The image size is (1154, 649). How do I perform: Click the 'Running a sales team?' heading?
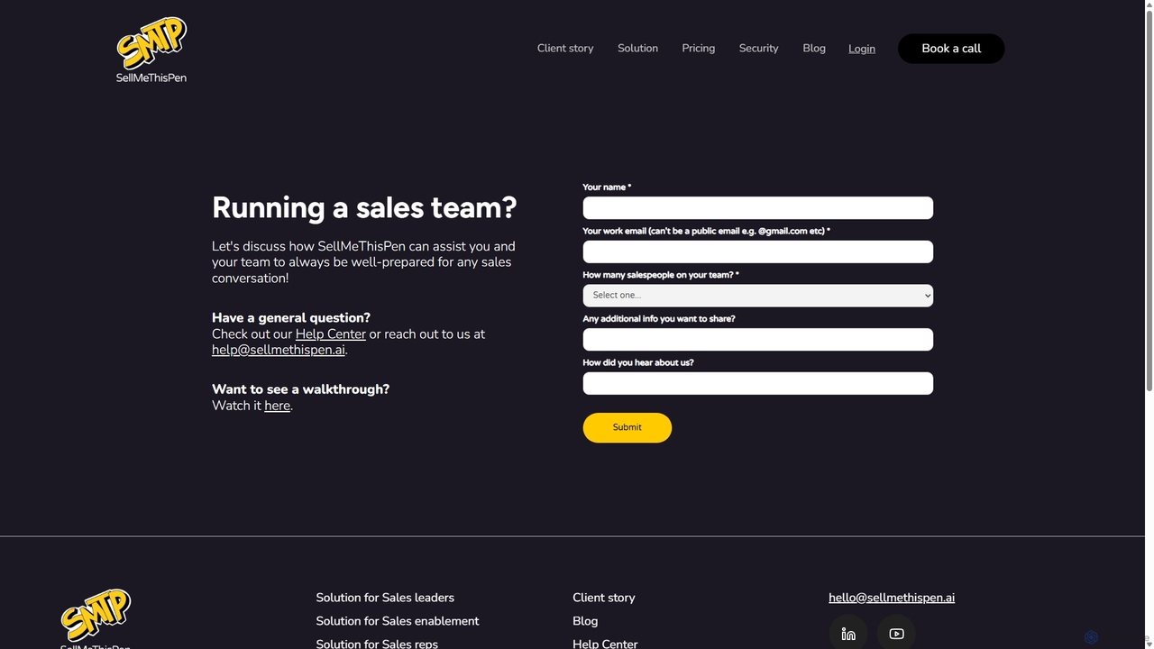pos(364,207)
